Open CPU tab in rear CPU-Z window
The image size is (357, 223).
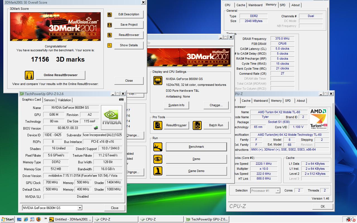pyautogui.click(x=228, y=5)
